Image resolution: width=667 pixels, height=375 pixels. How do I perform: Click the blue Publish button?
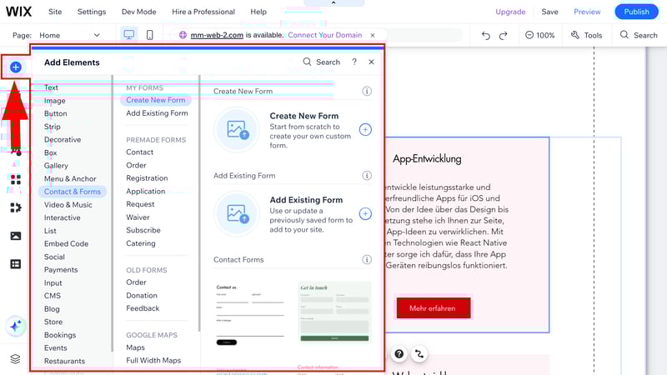tap(636, 12)
